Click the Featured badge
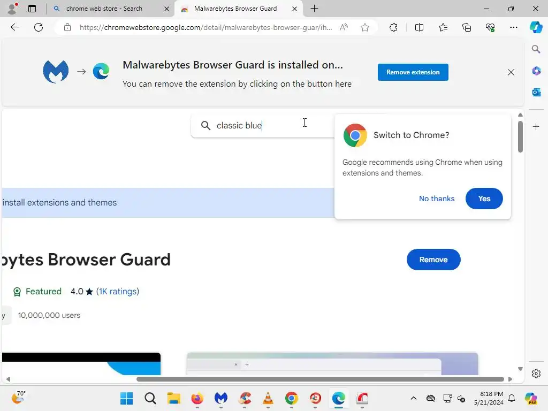 point(37,292)
